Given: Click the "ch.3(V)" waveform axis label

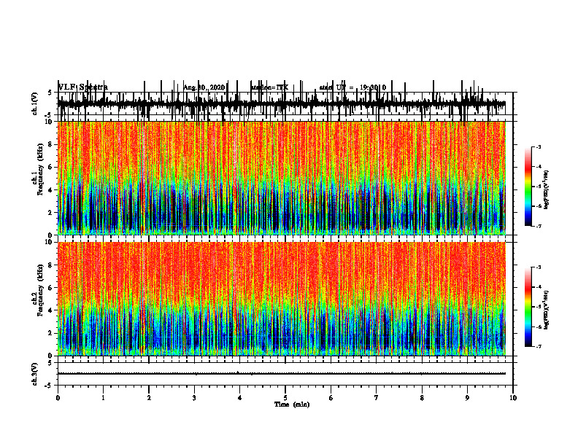Looking at the screenshot, I should 35,374.
